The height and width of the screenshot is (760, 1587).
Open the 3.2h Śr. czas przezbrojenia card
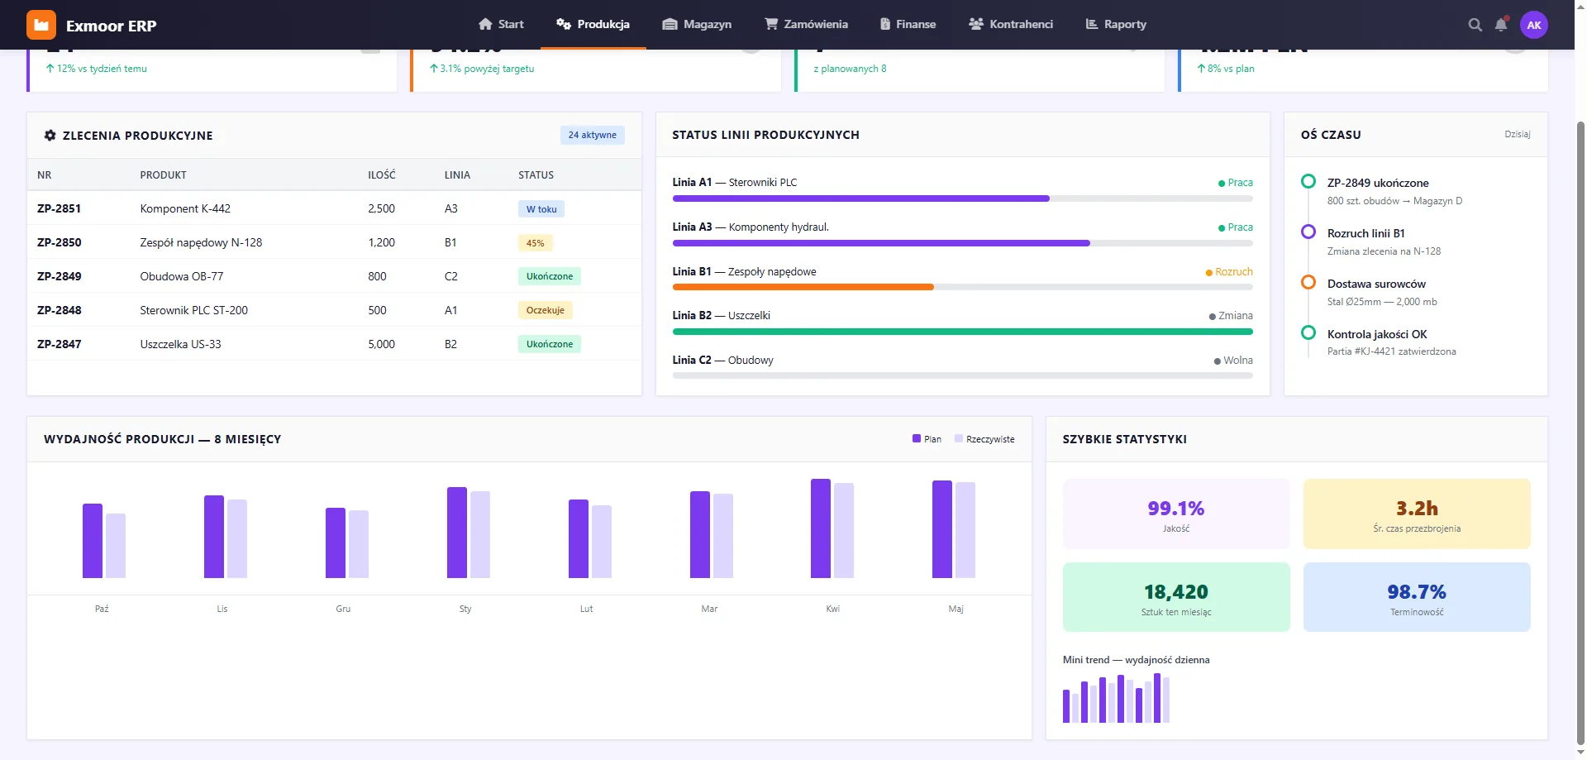pyautogui.click(x=1417, y=514)
